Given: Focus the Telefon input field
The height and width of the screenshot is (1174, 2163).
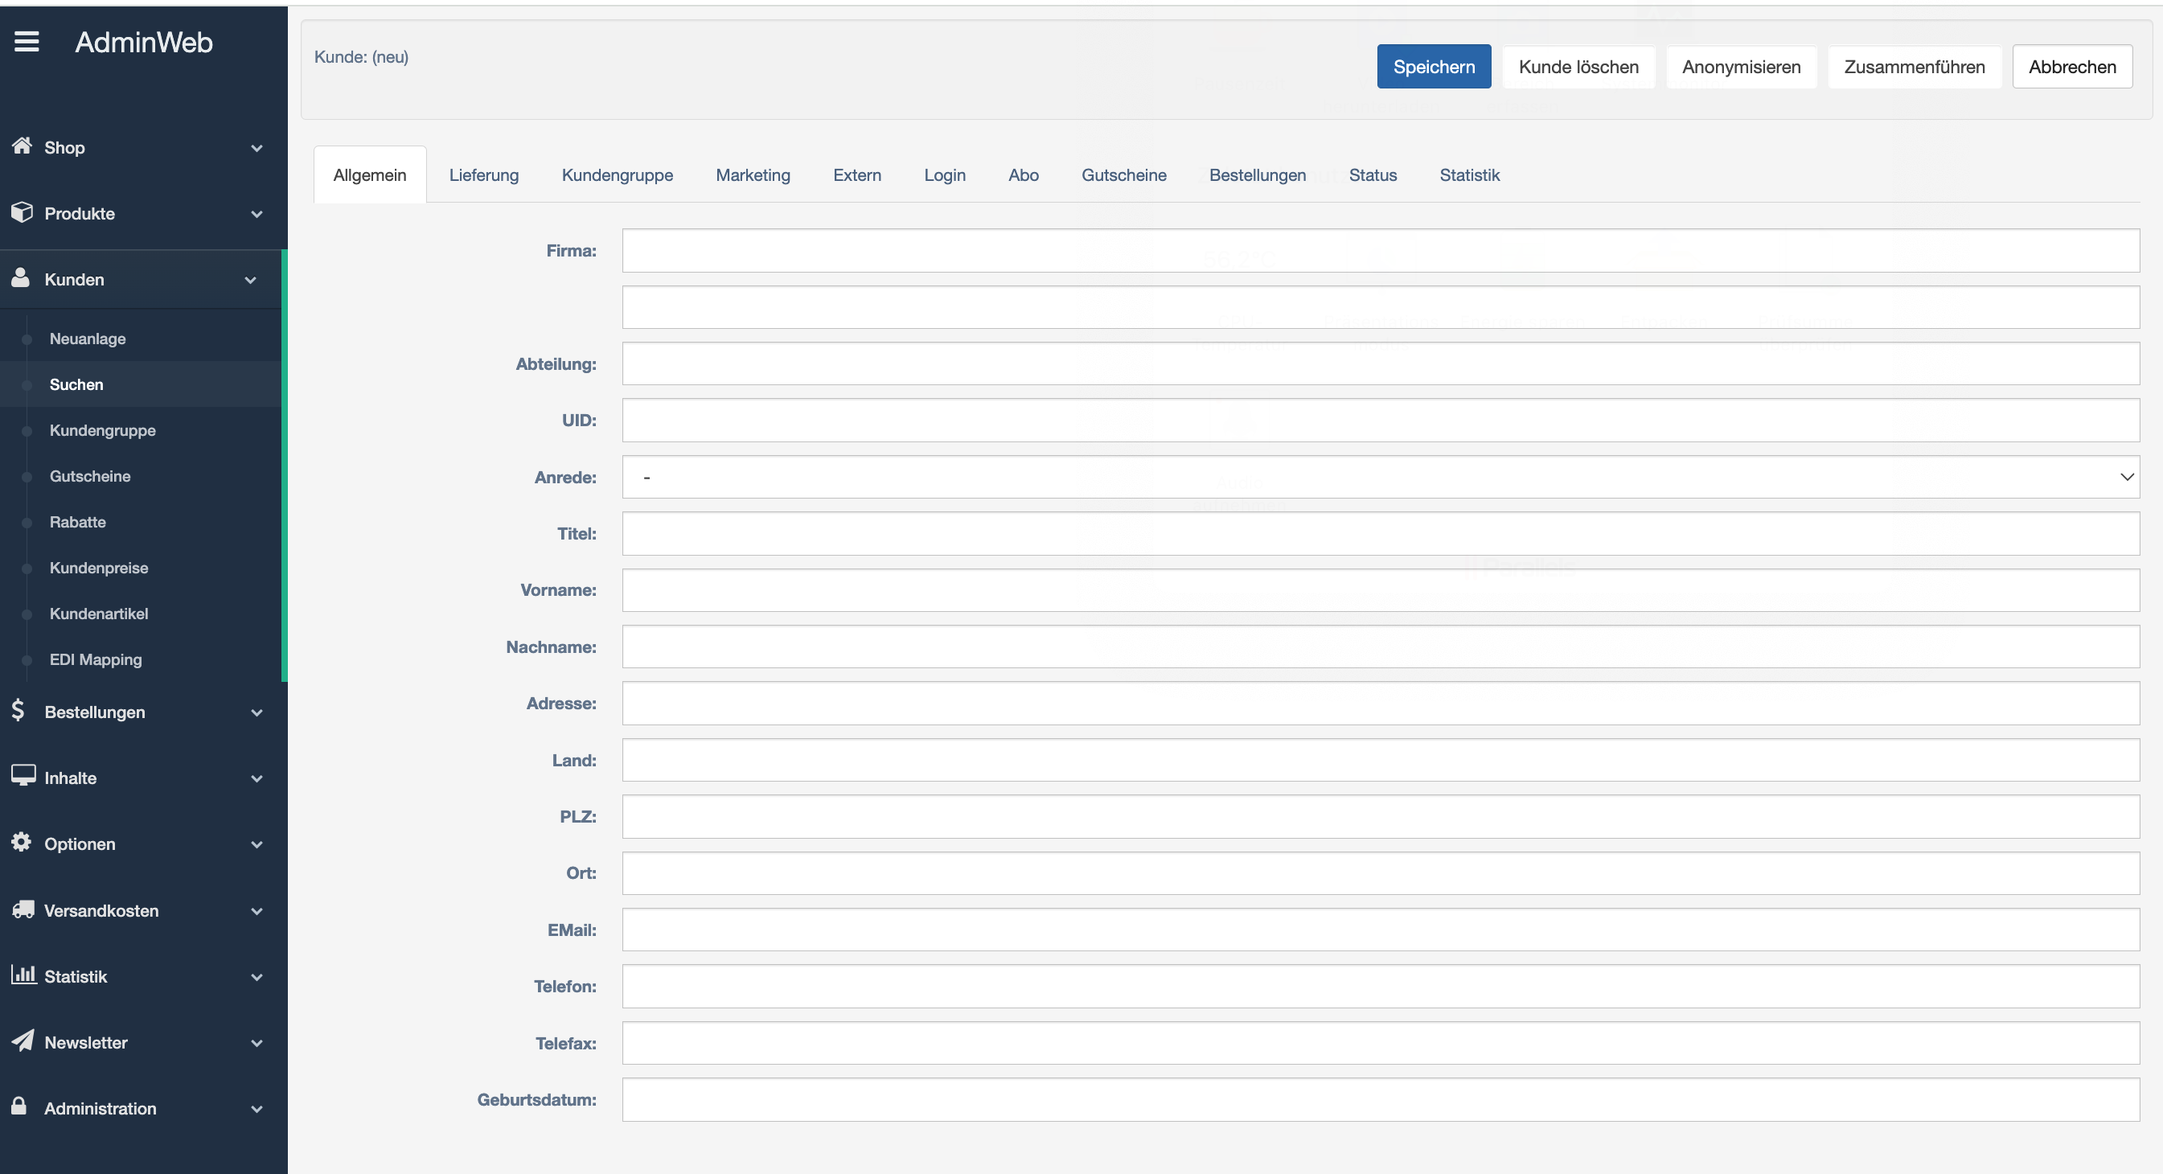Looking at the screenshot, I should point(1381,986).
